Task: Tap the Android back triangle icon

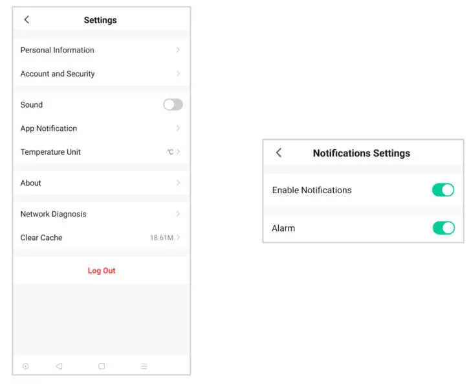Action: click(59, 366)
